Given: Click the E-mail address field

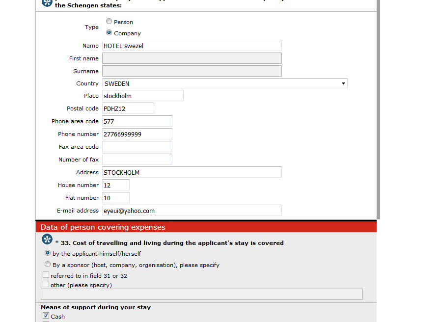Looking at the screenshot, I should (x=192, y=211).
